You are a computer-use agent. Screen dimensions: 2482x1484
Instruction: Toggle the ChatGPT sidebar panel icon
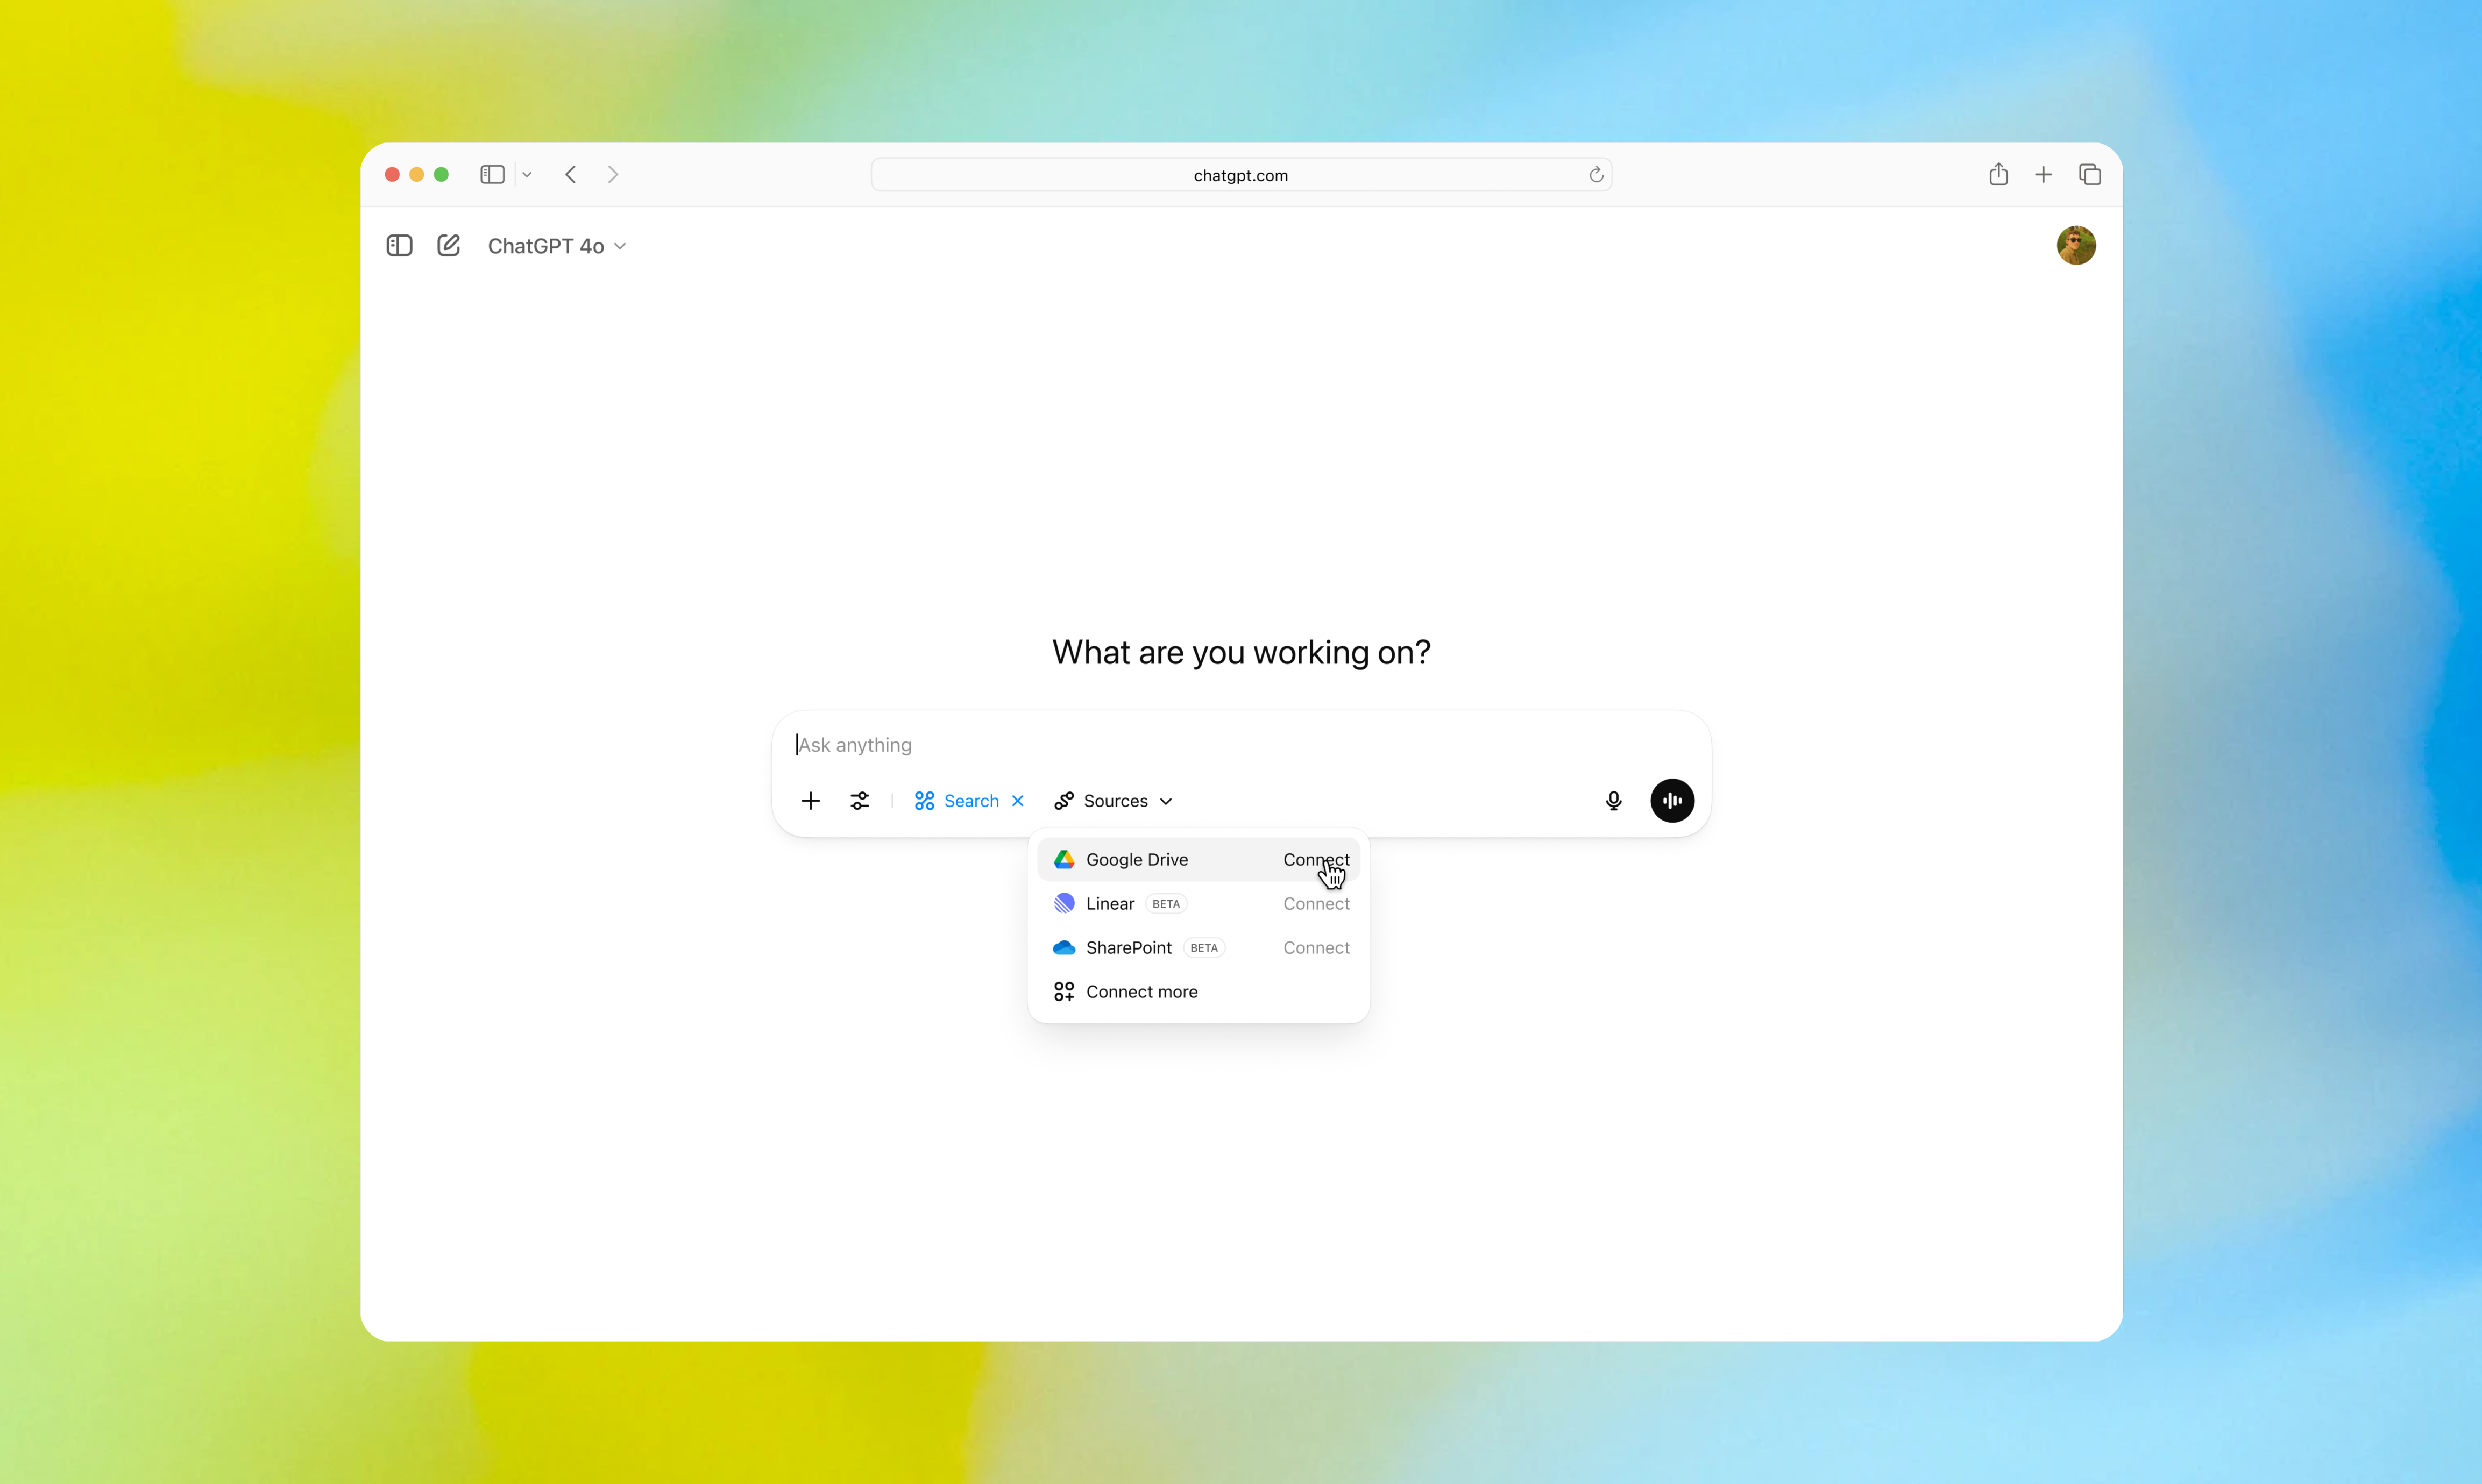click(399, 246)
